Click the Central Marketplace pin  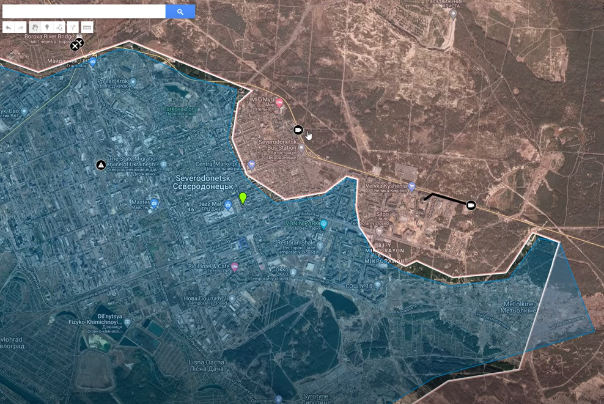(x=251, y=164)
